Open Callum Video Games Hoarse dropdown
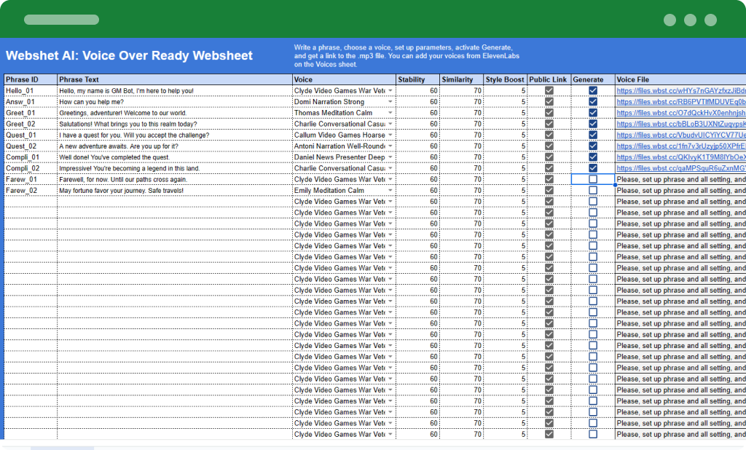 [x=390, y=135]
